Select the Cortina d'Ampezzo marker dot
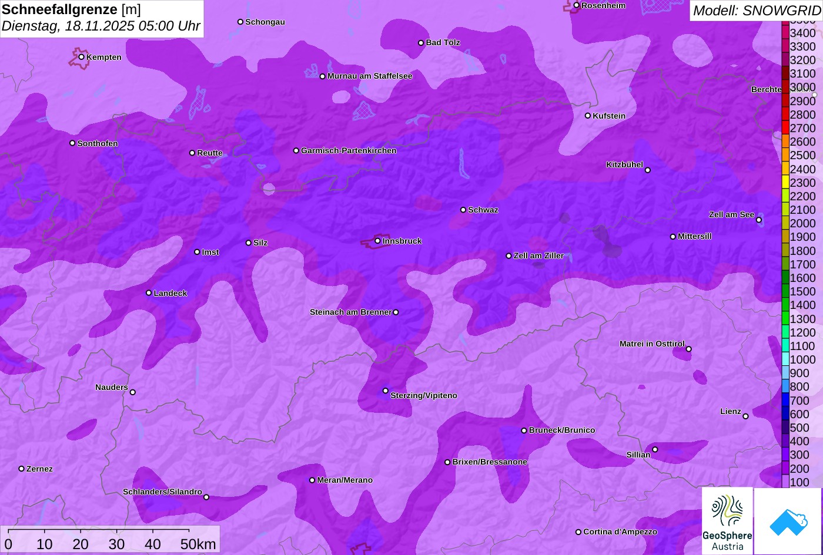Viewport: 823px width, 555px height. pos(578,532)
